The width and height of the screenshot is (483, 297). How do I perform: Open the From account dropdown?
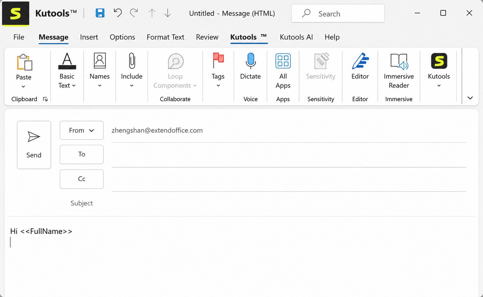[x=82, y=130]
